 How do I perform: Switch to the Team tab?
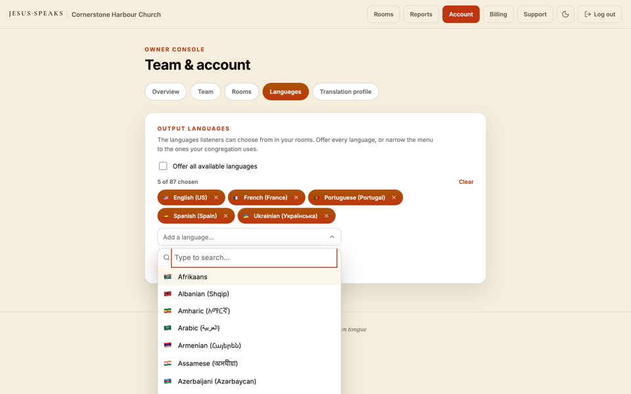click(x=205, y=92)
